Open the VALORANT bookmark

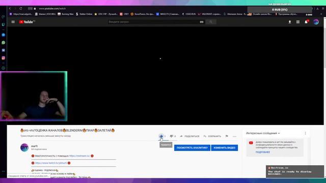pyautogui.click(x=209, y=14)
